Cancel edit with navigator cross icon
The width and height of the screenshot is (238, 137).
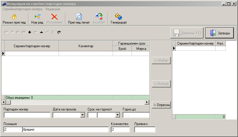coord(53,32)
